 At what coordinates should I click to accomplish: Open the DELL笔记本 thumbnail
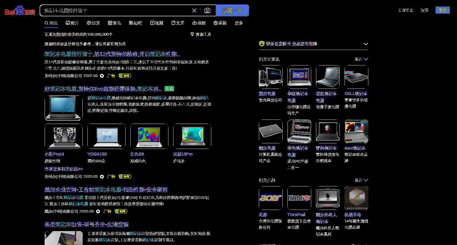(x=356, y=77)
